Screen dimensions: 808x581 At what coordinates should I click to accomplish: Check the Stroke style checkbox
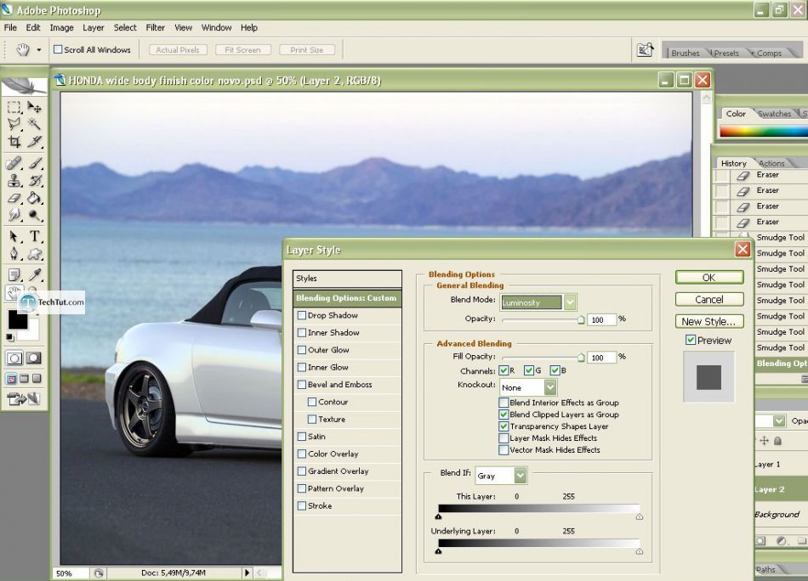pos(302,506)
